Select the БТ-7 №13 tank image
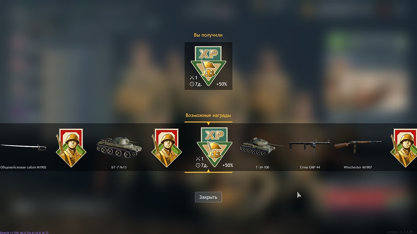 tap(119, 147)
